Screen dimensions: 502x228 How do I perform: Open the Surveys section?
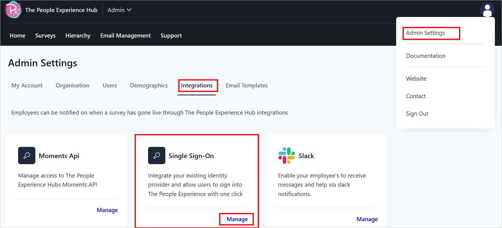45,35
